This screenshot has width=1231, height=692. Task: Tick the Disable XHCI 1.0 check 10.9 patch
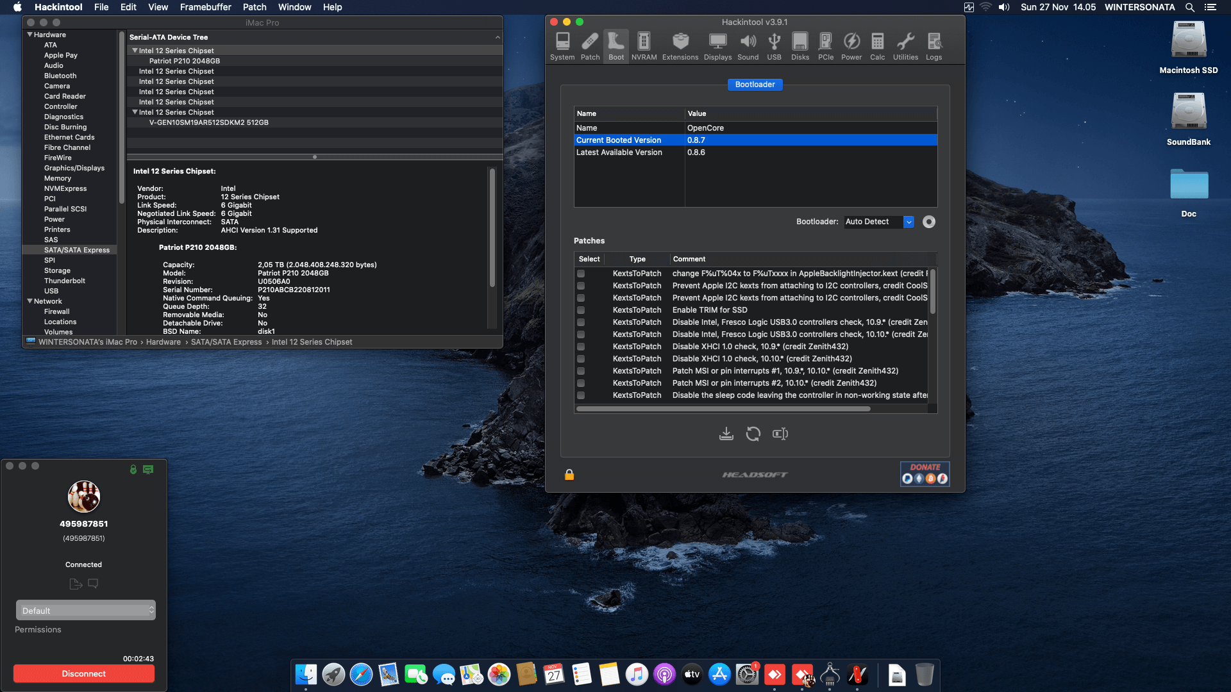581,347
